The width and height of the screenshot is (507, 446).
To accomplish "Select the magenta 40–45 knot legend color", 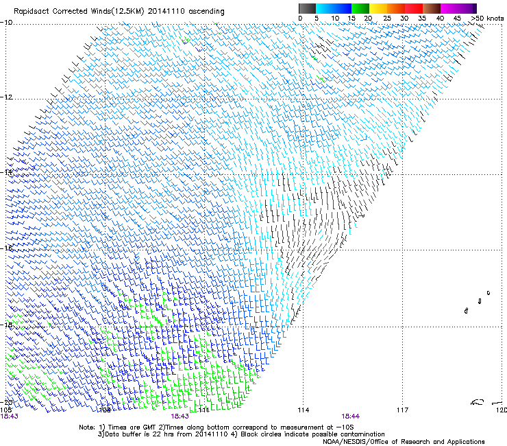I will pos(449,8).
